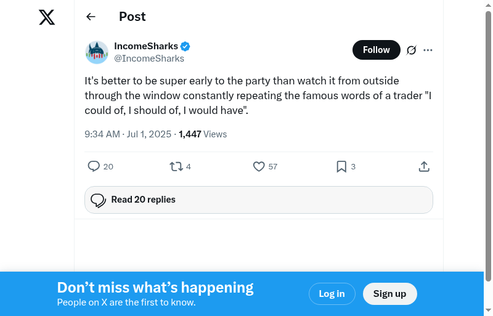Click the blue verified badge icon
This screenshot has width=493, height=316.
[185, 46]
